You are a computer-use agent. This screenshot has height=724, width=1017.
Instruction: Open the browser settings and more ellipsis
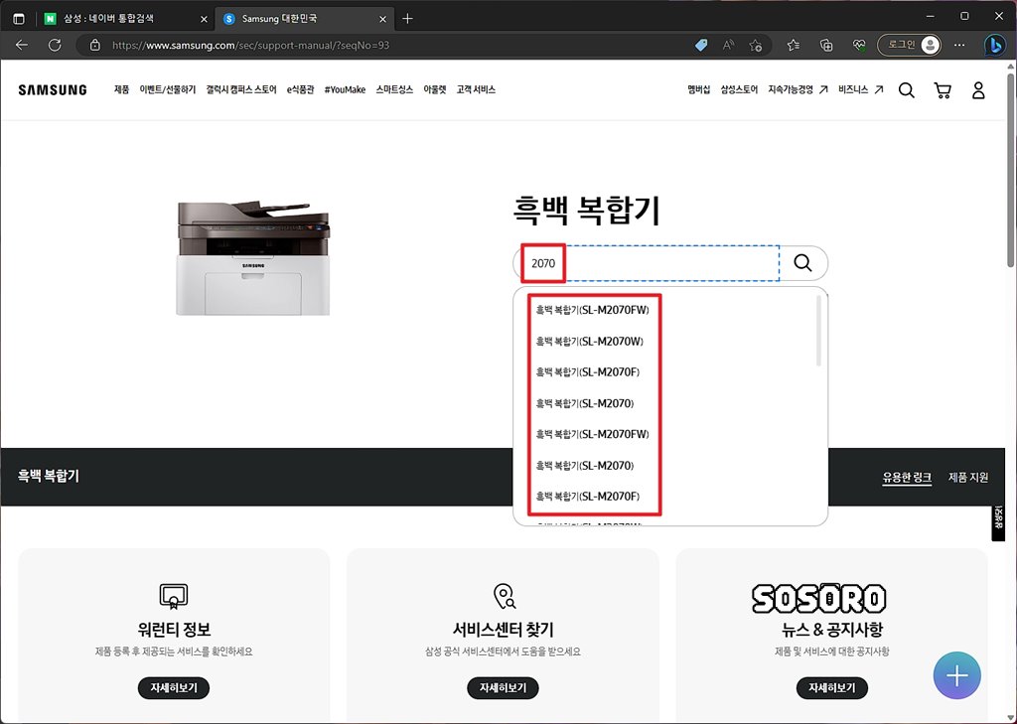point(959,46)
